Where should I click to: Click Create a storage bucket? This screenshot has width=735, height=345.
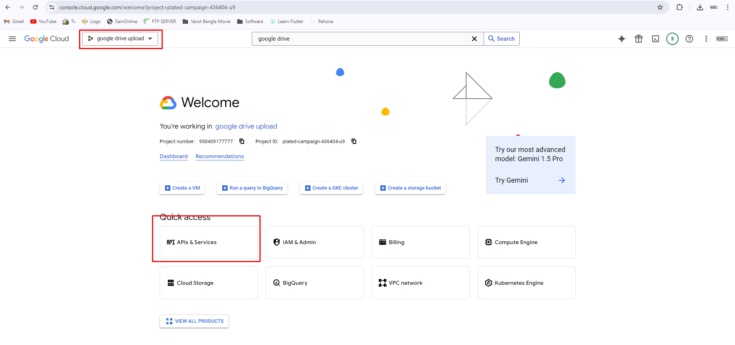coord(410,188)
